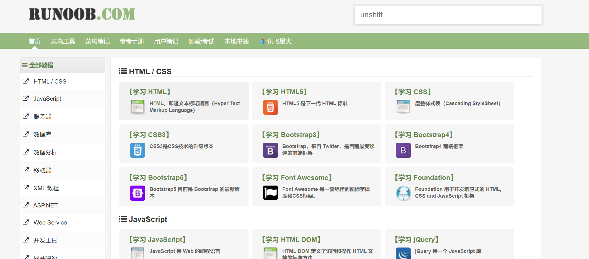
Task: Click external-link icon beside 开发工具
Action: click(26, 240)
